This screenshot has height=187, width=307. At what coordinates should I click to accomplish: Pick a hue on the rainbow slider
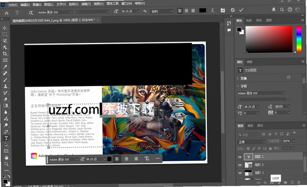[299, 39]
